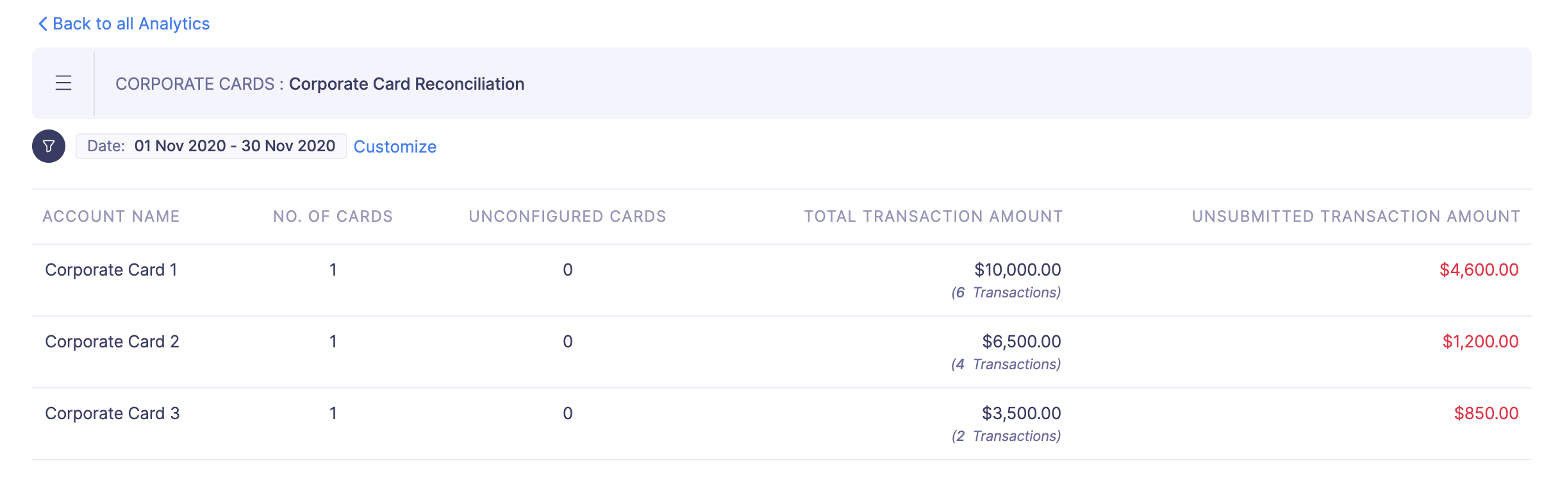
Task: Sort by Unconfigured Cards column header
Action: (567, 217)
